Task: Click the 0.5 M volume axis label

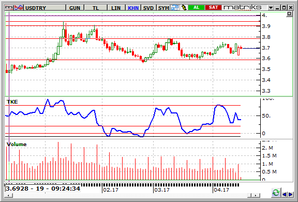Action: tap(269, 172)
